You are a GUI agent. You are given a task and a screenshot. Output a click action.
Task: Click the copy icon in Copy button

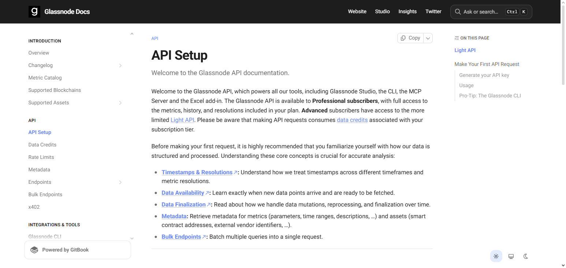[x=403, y=38]
